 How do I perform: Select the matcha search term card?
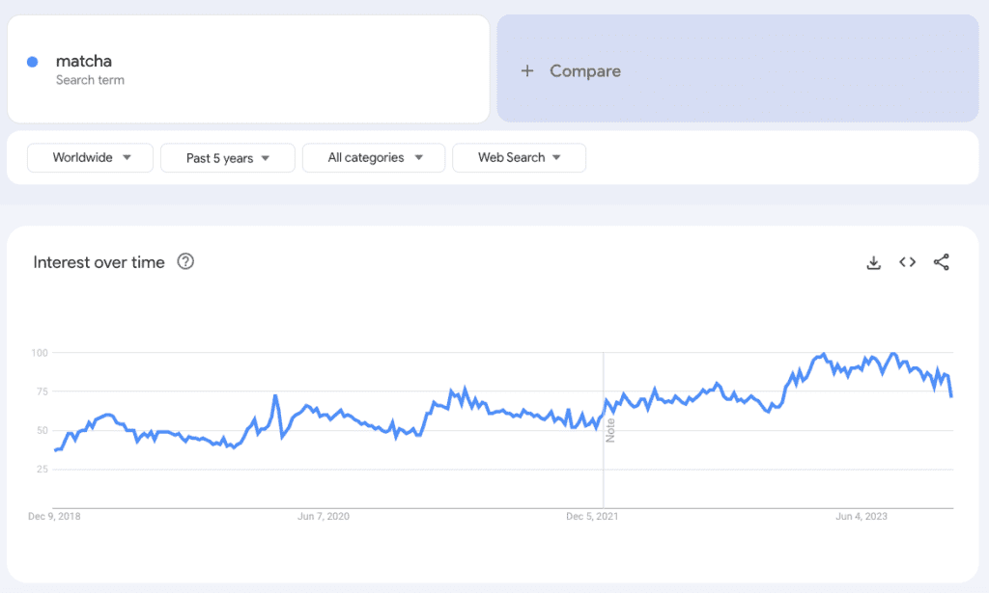(248, 68)
